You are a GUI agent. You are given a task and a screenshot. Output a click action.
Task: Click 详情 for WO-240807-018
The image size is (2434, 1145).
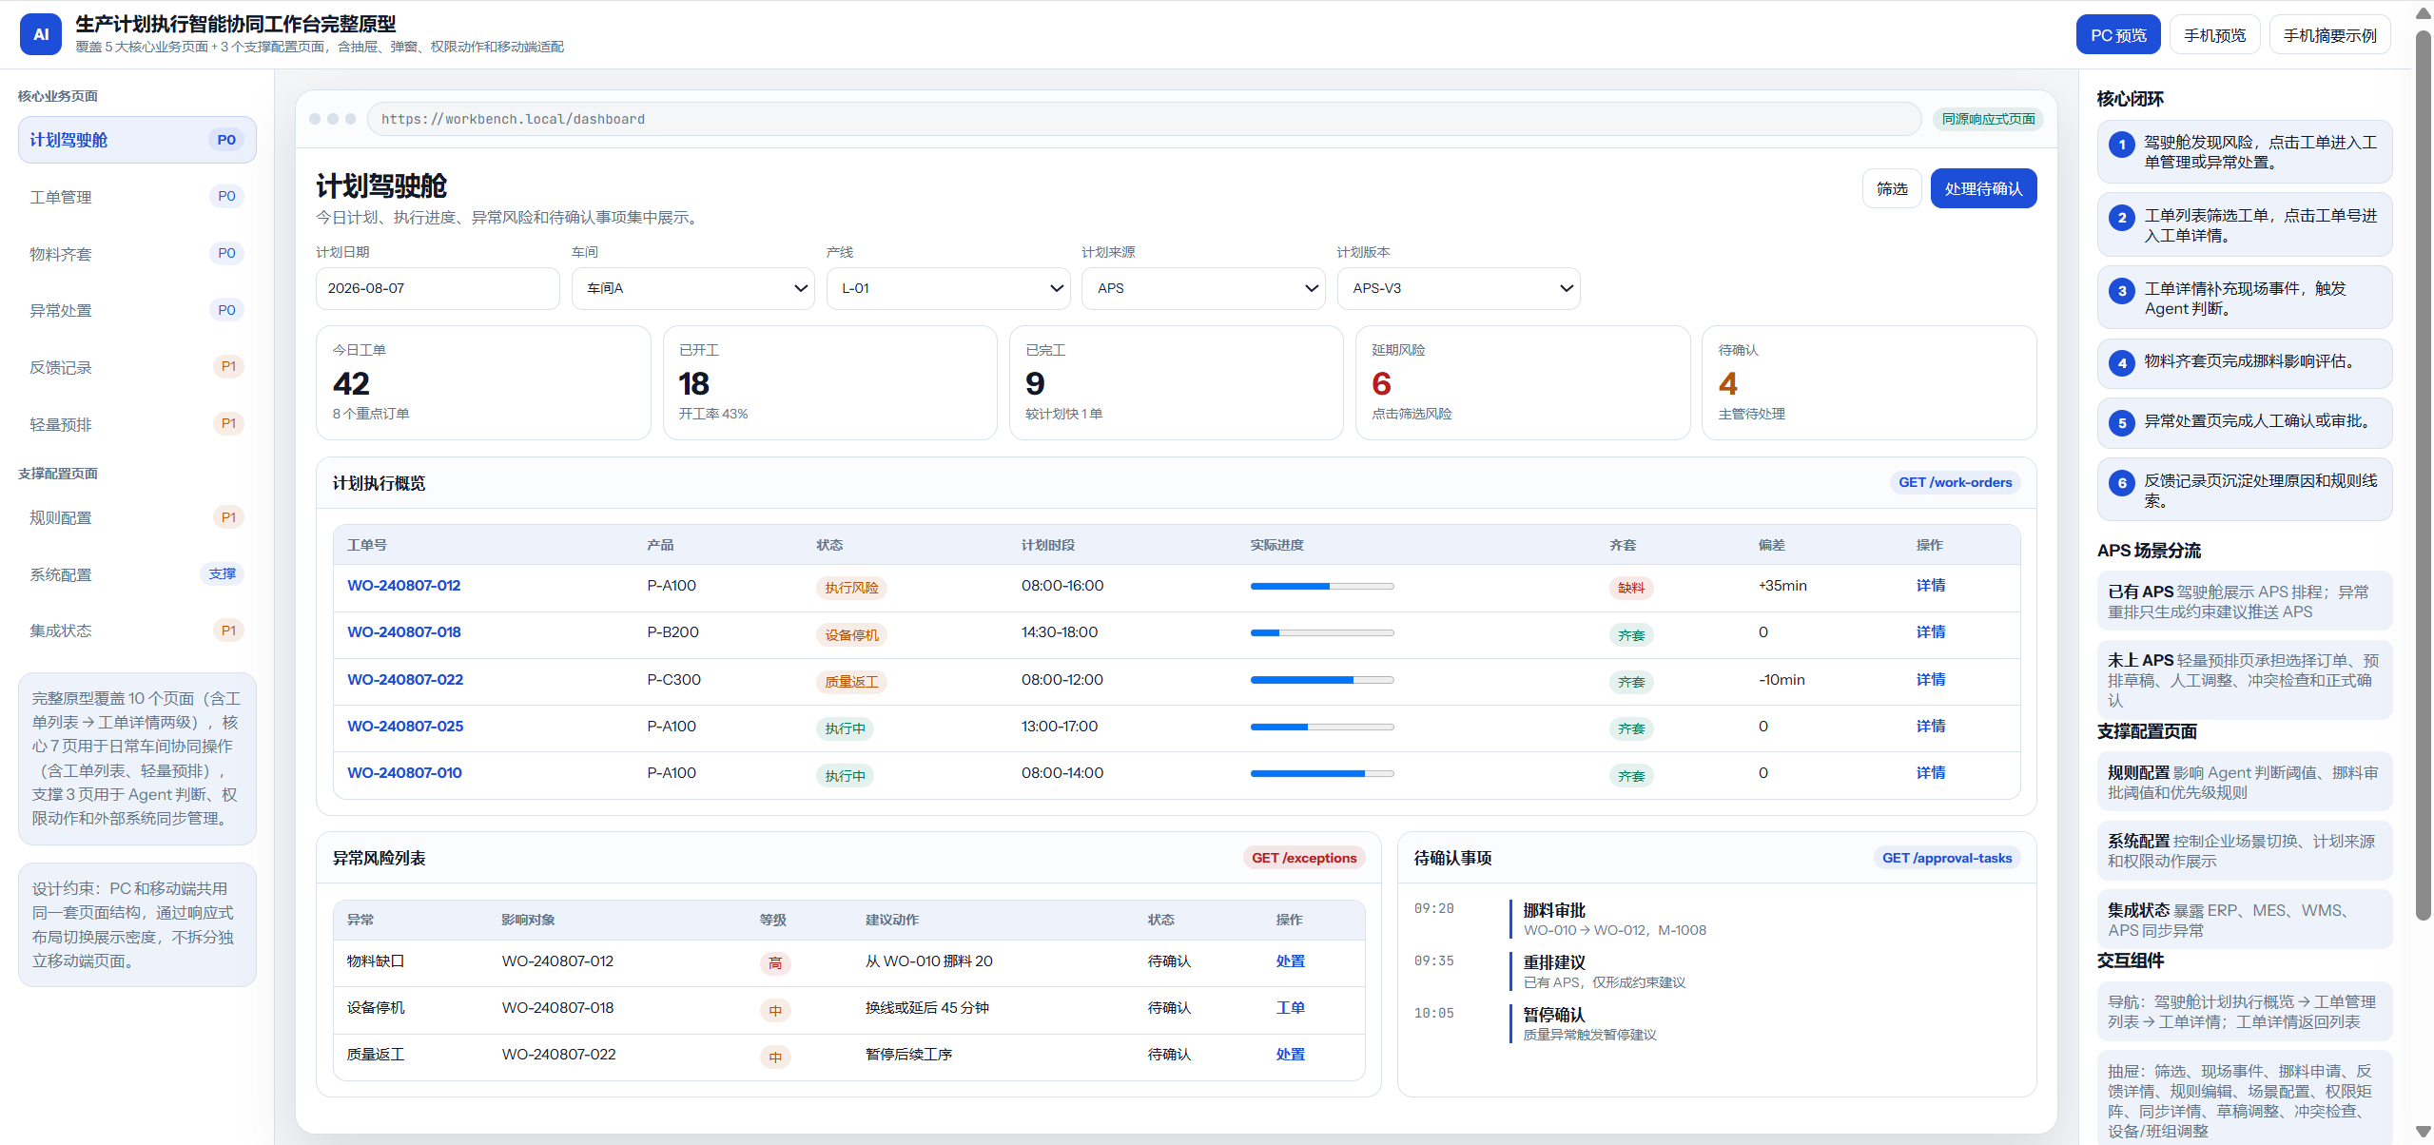click(1930, 632)
